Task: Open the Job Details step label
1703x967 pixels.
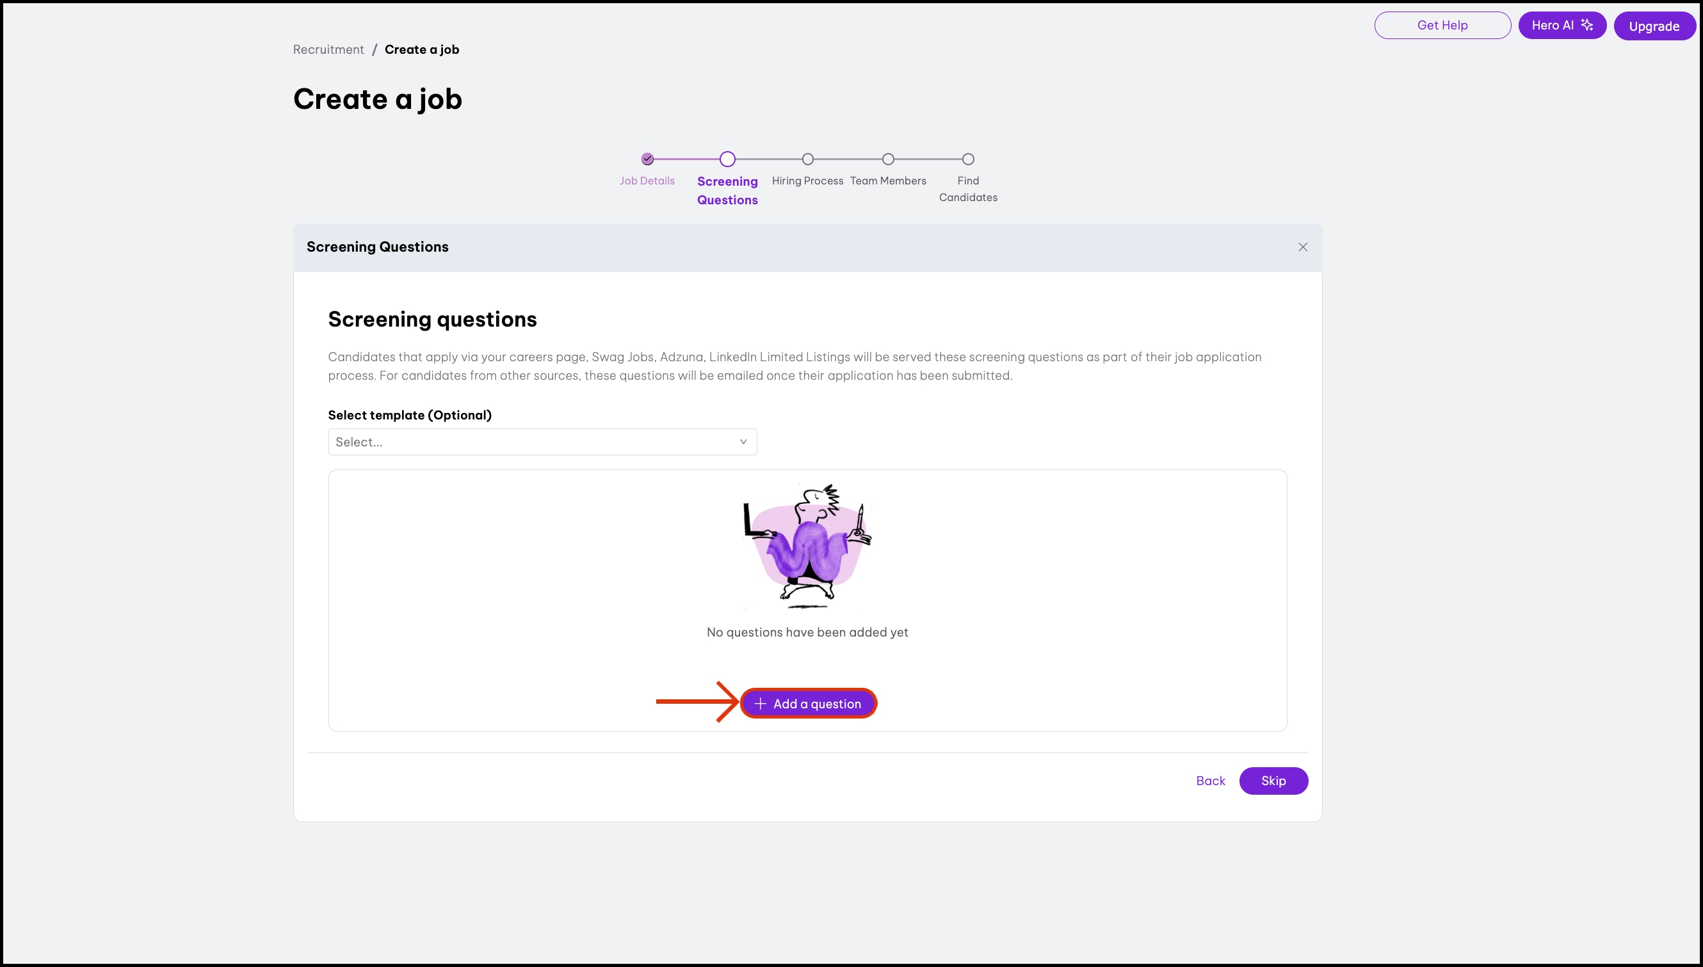Action: click(647, 181)
